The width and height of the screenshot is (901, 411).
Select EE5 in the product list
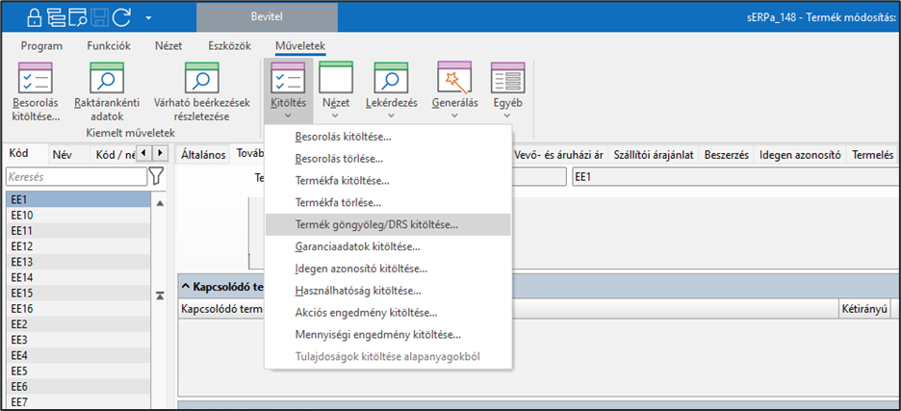(x=78, y=371)
